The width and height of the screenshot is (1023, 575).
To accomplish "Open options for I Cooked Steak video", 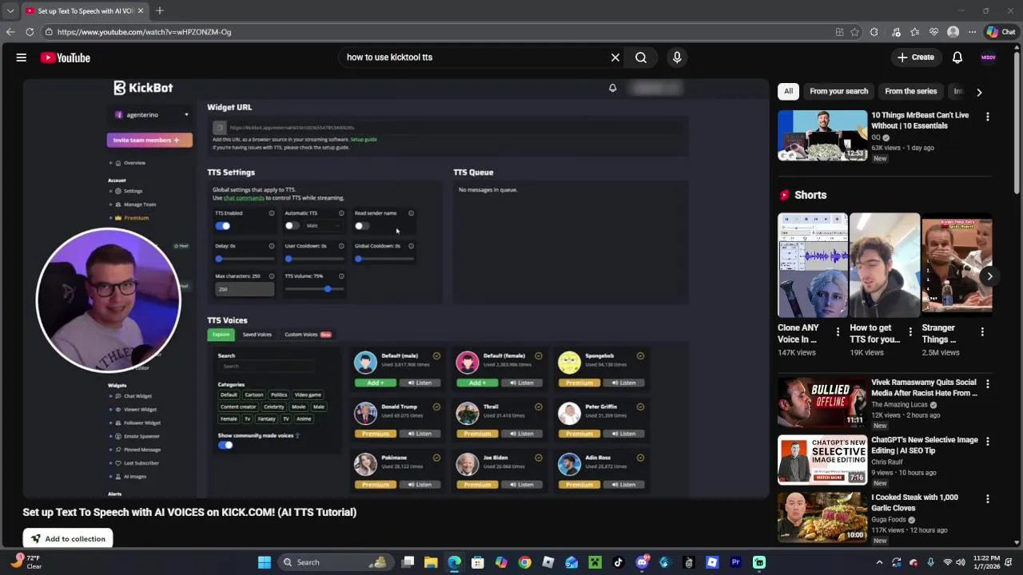I will tap(987, 499).
